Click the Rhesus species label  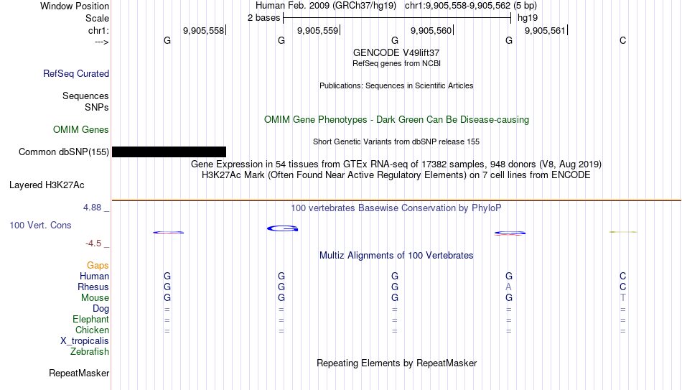(x=93, y=287)
